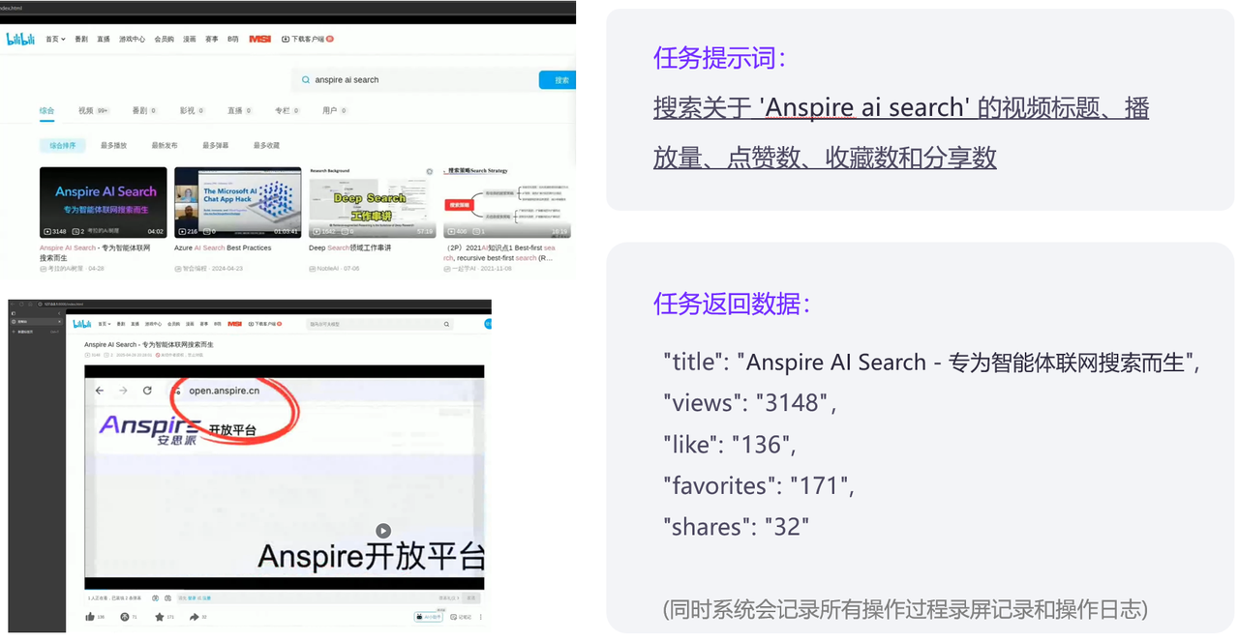This screenshot has width=1239, height=640.
Task: Click 'The Microsoft AI Chat App Hack' thumbnail
Action: pyautogui.click(x=238, y=202)
